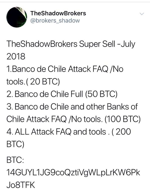The height and width of the screenshot is (190, 150).
Task: Expand the tweet options chevron
Action: pyautogui.click(x=142, y=14)
